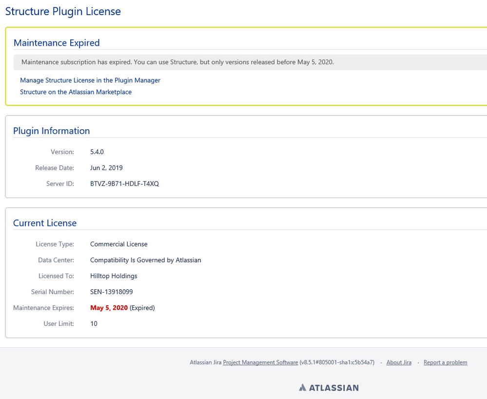Click the Release Date: label
487x399 pixels.
(x=55, y=168)
